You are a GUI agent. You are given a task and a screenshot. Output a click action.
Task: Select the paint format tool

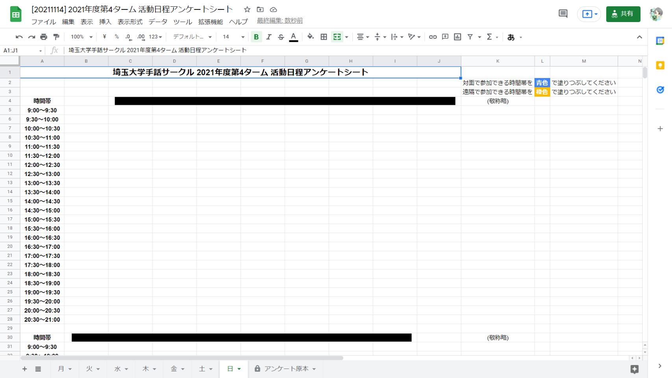(x=56, y=37)
